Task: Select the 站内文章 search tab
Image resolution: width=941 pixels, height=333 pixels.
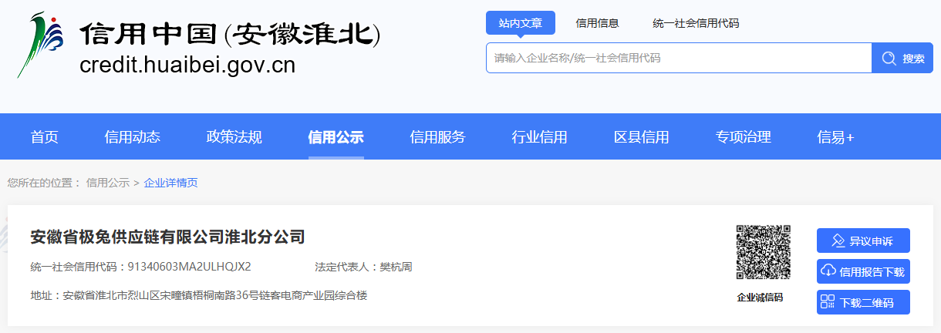Action: point(521,23)
